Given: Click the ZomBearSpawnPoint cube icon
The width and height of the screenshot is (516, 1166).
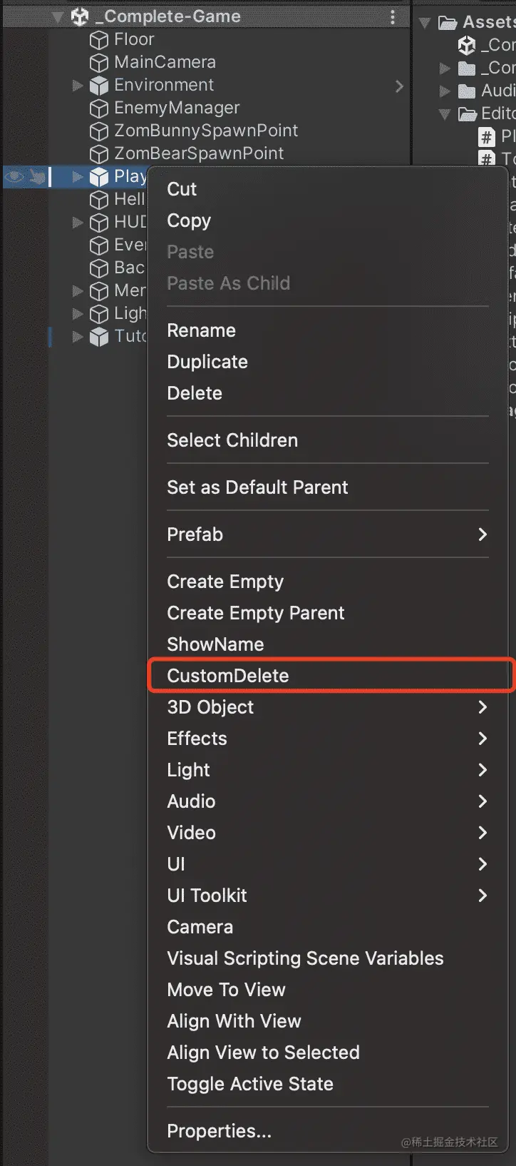Looking at the screenshot, I should coord(99,154).
